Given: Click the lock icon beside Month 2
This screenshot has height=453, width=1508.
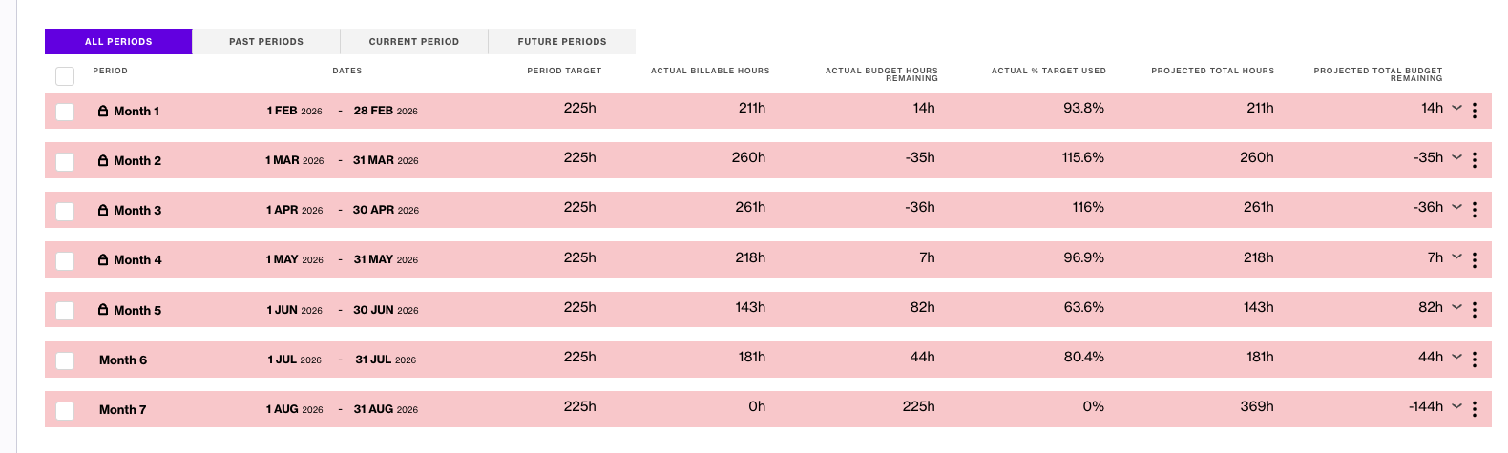Looking at the screenshot, I should click(x=103, y=160).
